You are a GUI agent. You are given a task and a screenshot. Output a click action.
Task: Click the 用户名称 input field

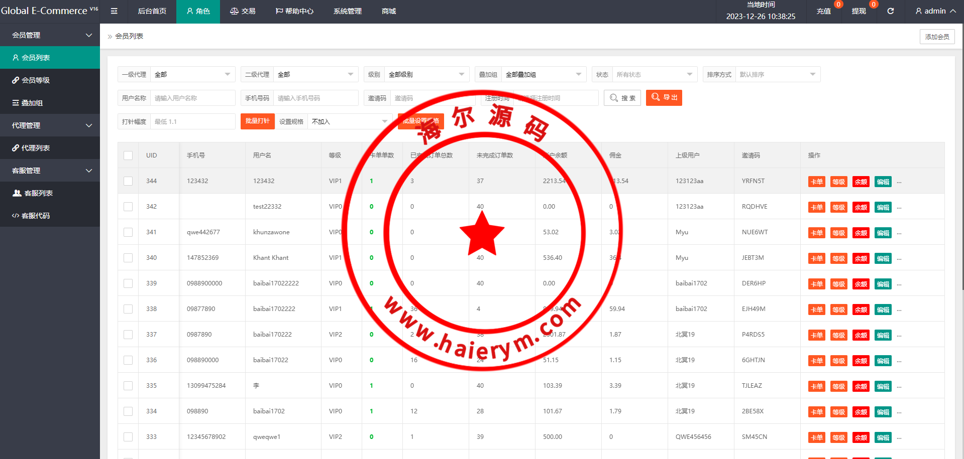[x=193, y=98]
